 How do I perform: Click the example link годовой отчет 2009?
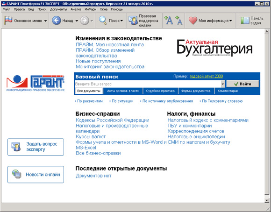(206, 76)
